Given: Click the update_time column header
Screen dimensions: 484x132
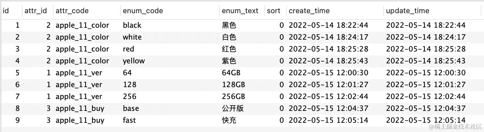Looking at the screenshot, I should point(407,11).
